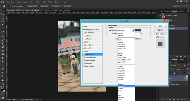Screen dimensions: 190x101
Task: Collapse the Blend Mode dropdown arrow
Action: 133,30
